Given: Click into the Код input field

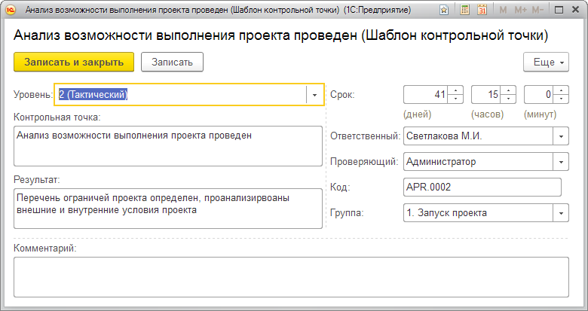Looking at the screenshot, I should [x=482, y=188].
